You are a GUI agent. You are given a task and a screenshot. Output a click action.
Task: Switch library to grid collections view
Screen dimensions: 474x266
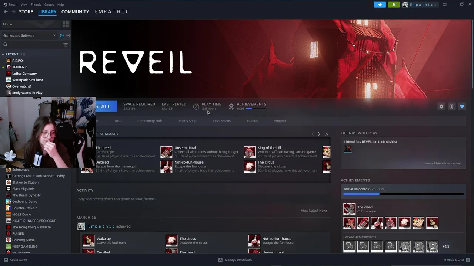pyautogui.click(x=66, y=24)
